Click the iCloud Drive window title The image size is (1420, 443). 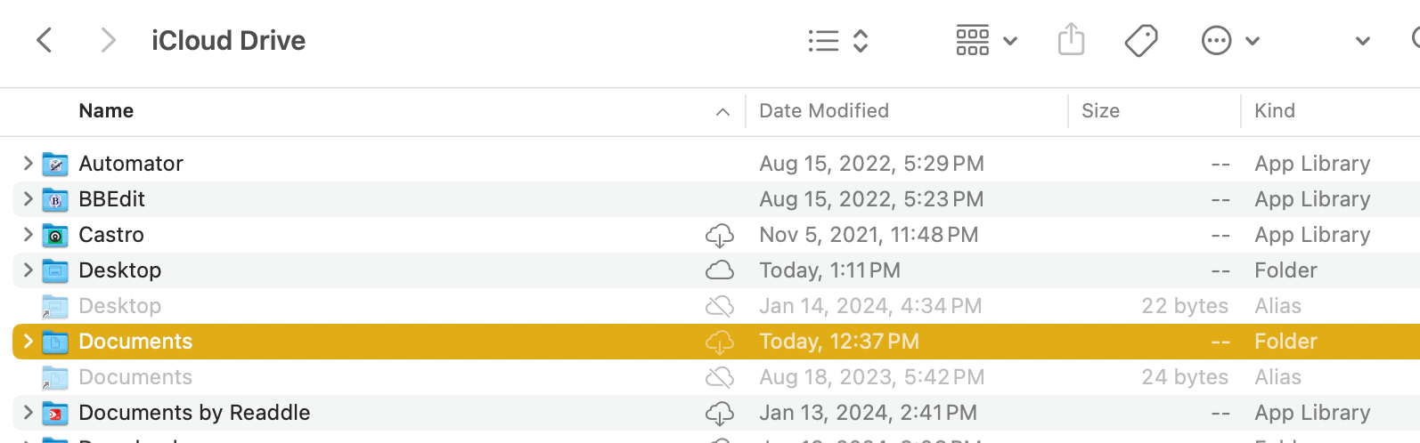[x=228, y=41]
